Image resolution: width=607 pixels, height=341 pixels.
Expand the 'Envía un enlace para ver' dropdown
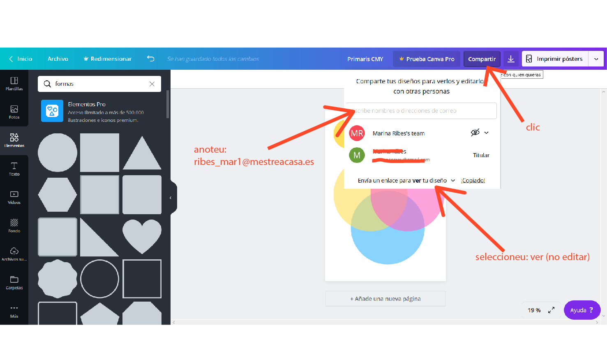point(452,181)
